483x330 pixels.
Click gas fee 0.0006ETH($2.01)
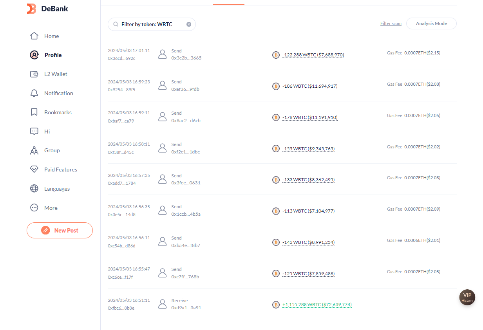click(422, 240)
